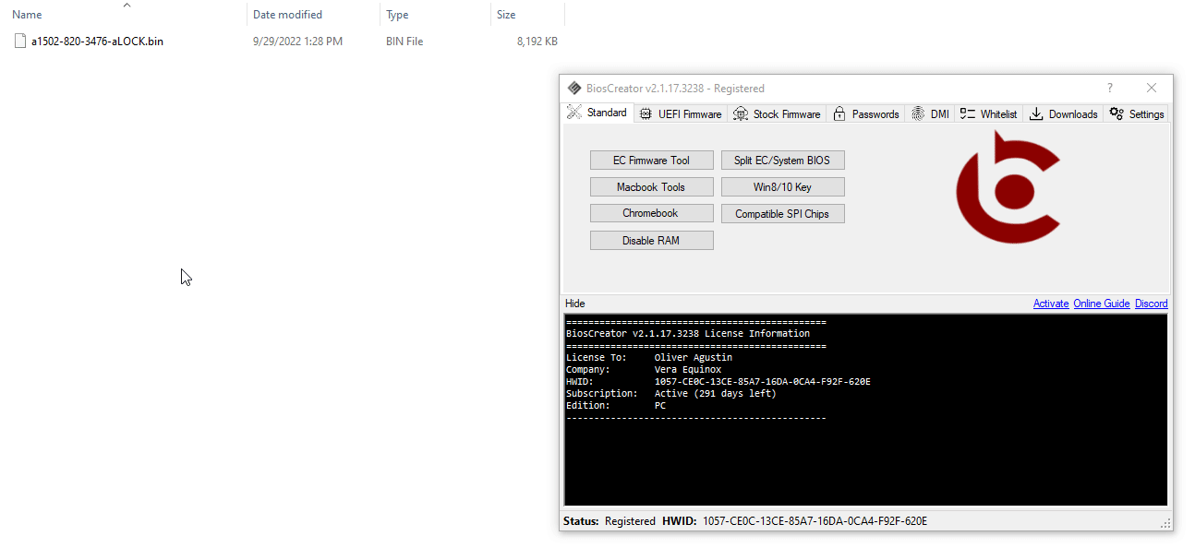Open the Chromebook tool

651,213
